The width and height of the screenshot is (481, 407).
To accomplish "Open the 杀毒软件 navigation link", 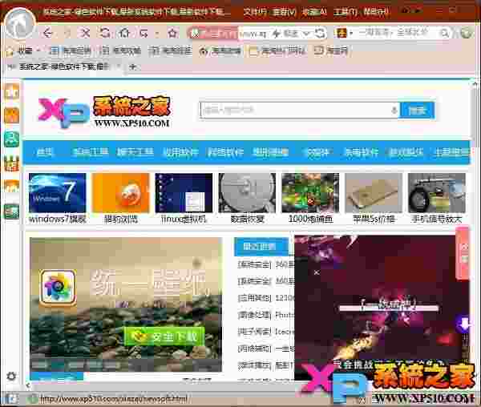I will tap(361, 152).
